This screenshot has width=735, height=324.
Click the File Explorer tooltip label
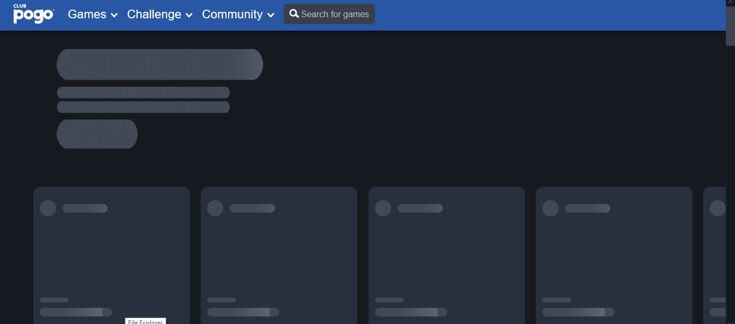click(x=145, y=321)
